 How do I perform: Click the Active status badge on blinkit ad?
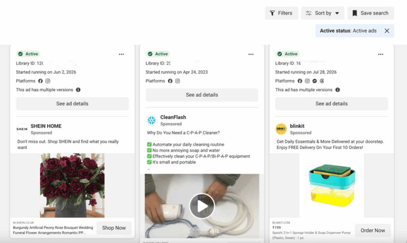287,54
